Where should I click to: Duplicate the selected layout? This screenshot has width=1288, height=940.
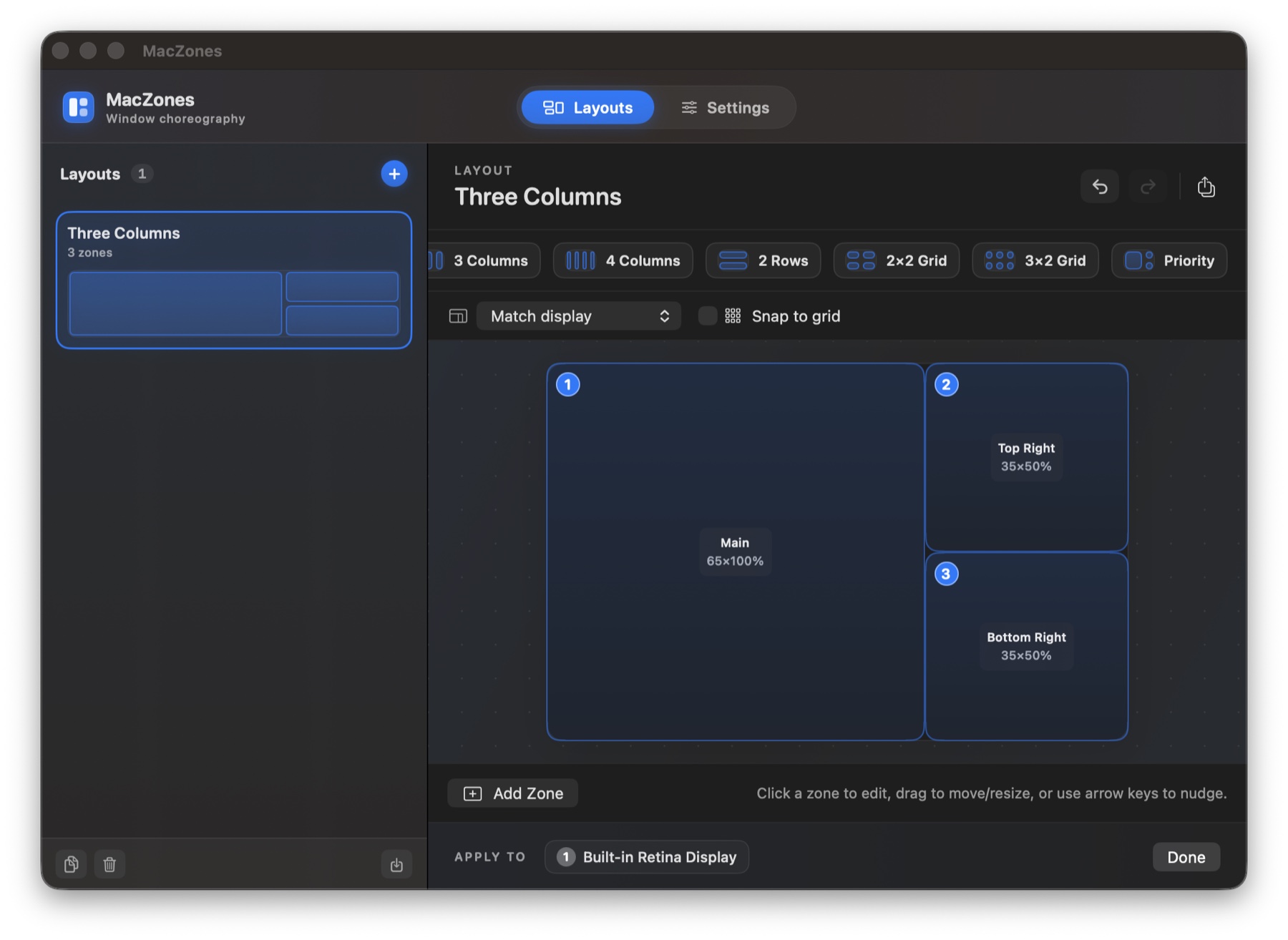click(72, 864)
